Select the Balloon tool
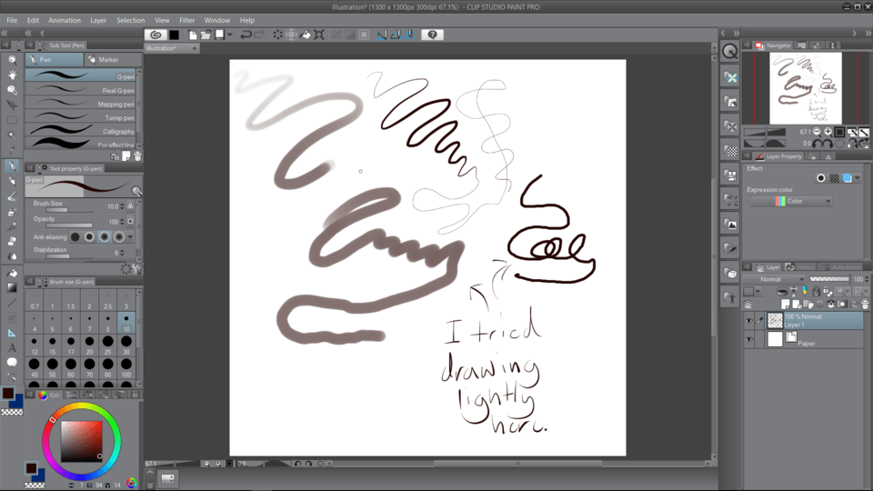 point(12,363)
